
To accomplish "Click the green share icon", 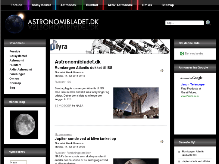I will tap(182, 54).
